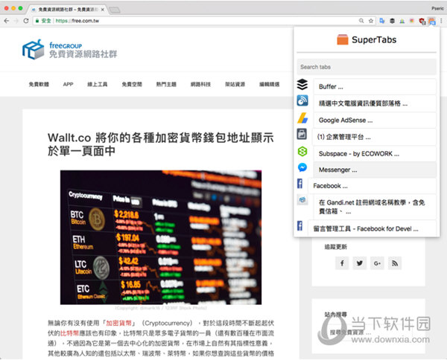Click the Google+ follow icon in sidebar
Screen dimensions: 447x360
click(x=377, y=263)
